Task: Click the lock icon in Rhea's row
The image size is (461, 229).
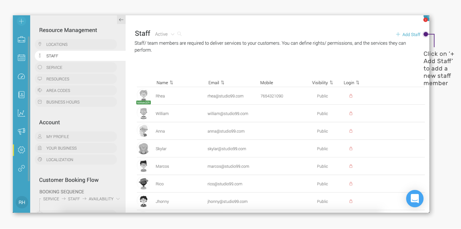Action: [x=351, y=96]
